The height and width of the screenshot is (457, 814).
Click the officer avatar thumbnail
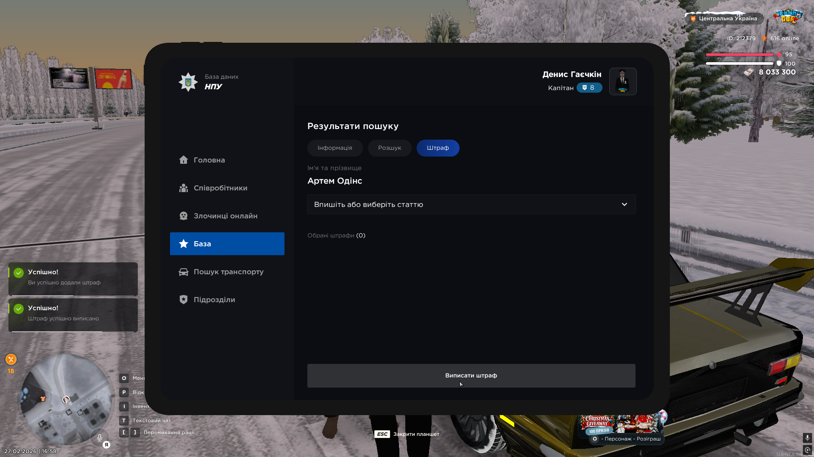click(x=622, y=81)
